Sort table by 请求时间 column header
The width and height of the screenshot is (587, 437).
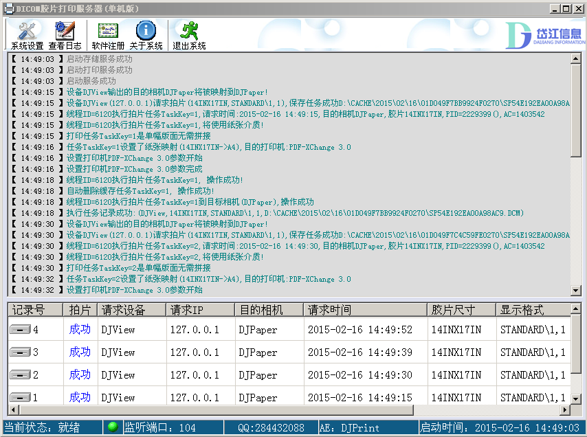point(366,310)
